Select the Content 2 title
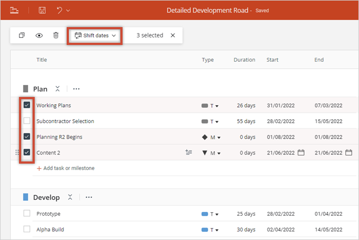Image resolution: width=359 pixels, height=240 pixels. click(x=48, y=153)
